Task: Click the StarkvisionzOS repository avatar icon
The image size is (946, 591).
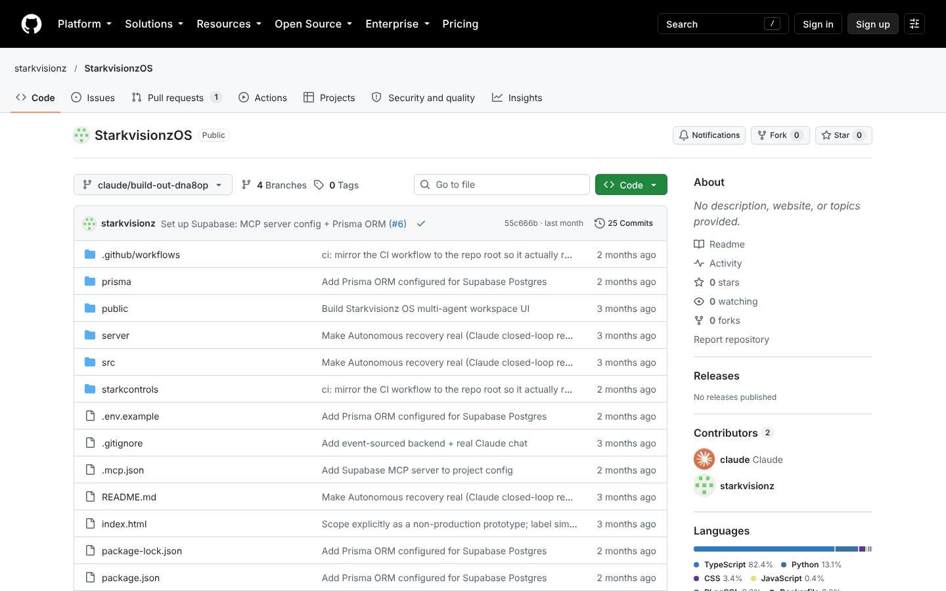Action: click(81, 135)
